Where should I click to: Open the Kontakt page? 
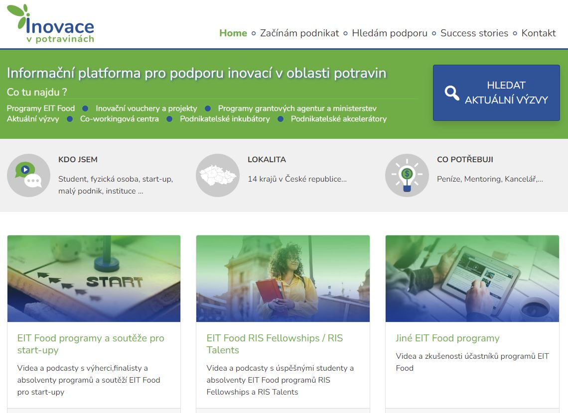click(x=538, y=33)
